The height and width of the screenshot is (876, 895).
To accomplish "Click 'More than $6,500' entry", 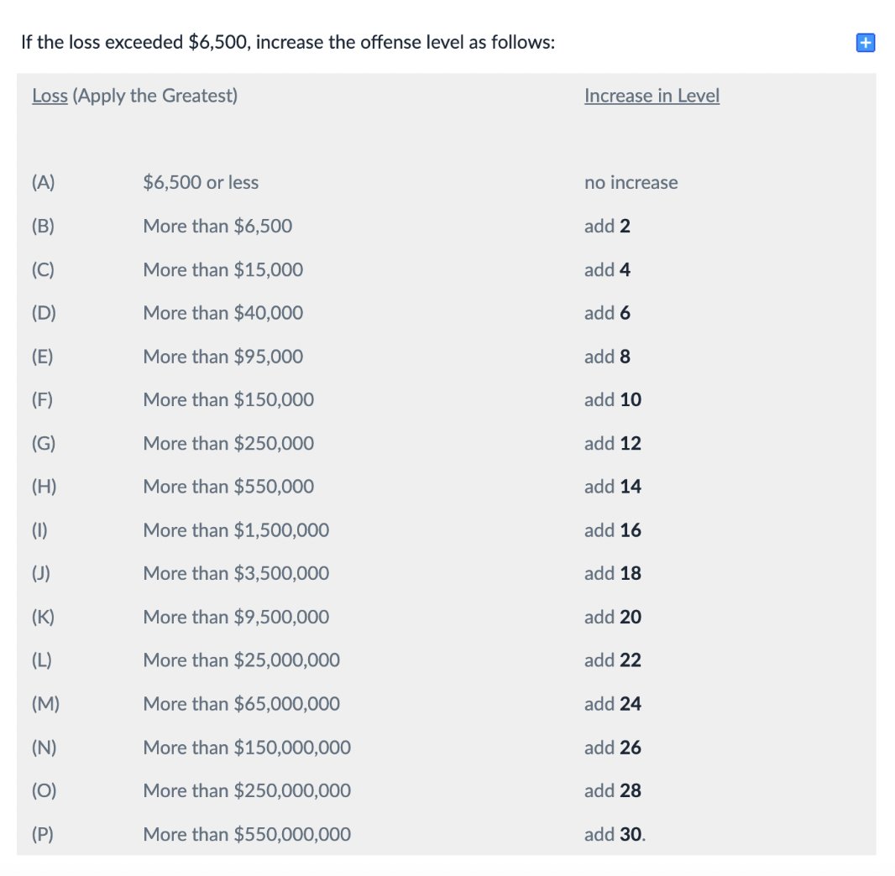I will click(x=217, y=226).
